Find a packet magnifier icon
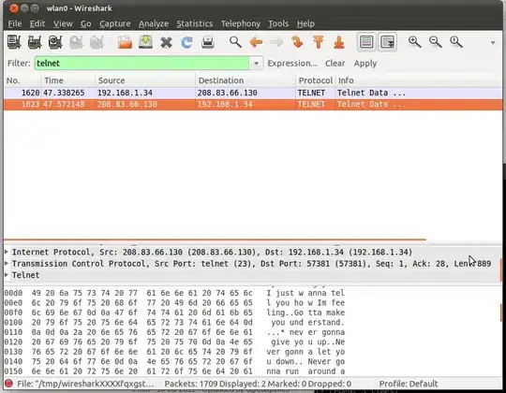 (x=235, y=42)
